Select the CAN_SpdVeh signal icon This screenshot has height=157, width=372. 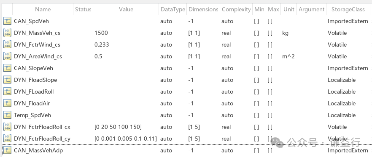(7, 21)
